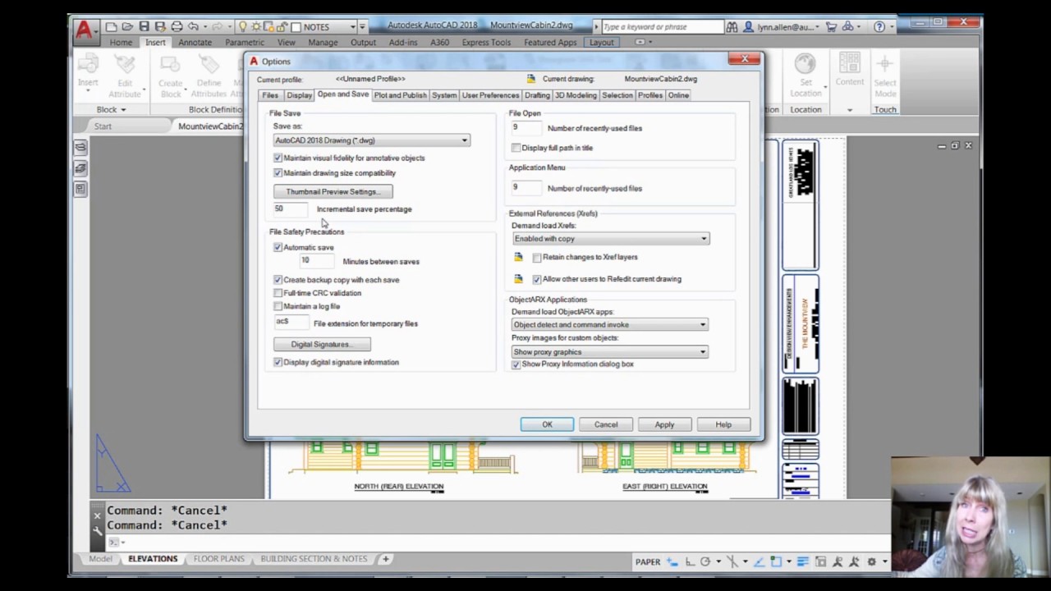Close the command line with its X icon
The width and height of the screenshot is (1051, 591).
pos(97,515)
